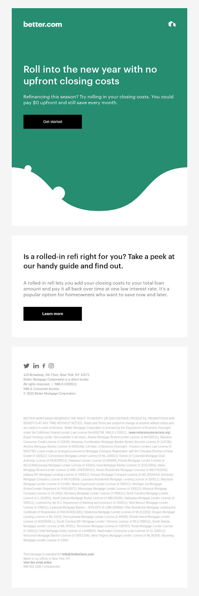Click the 2020 Better Mortgage Corporation copyright line
This screenshot has height=596, width=199.
pyautogui.click(x=50, y=393)
